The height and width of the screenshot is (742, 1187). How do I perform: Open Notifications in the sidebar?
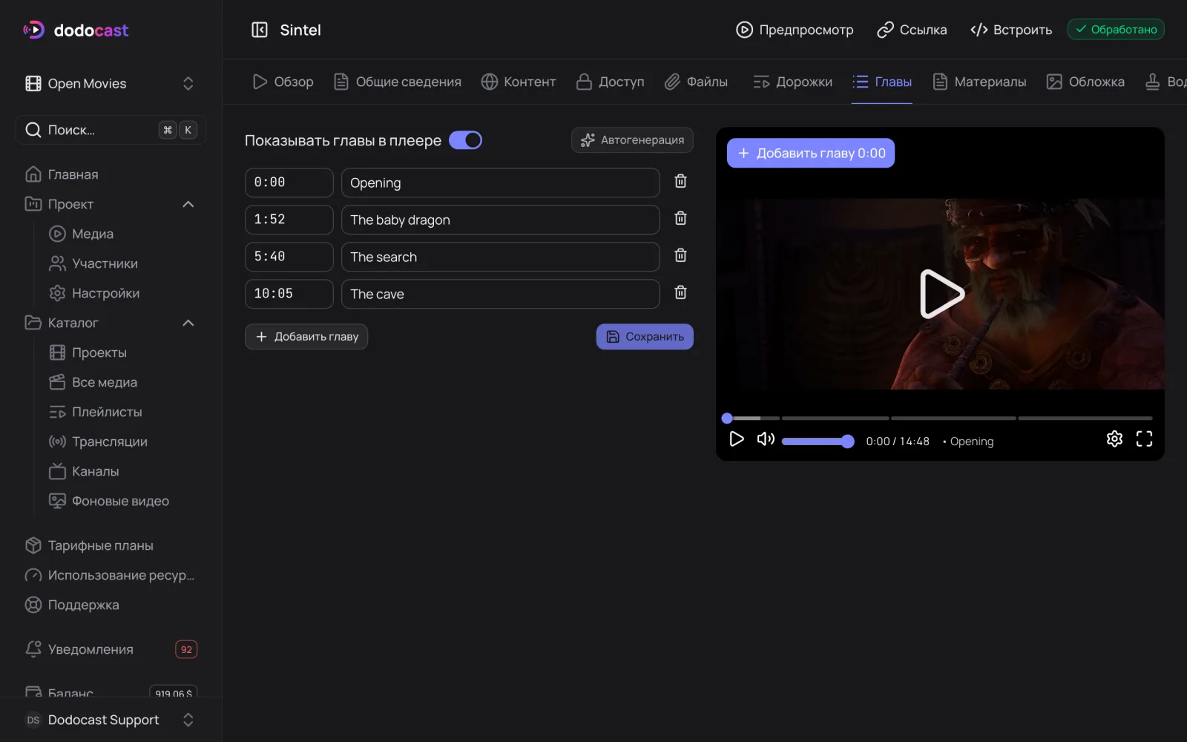[x=111, y=649]
